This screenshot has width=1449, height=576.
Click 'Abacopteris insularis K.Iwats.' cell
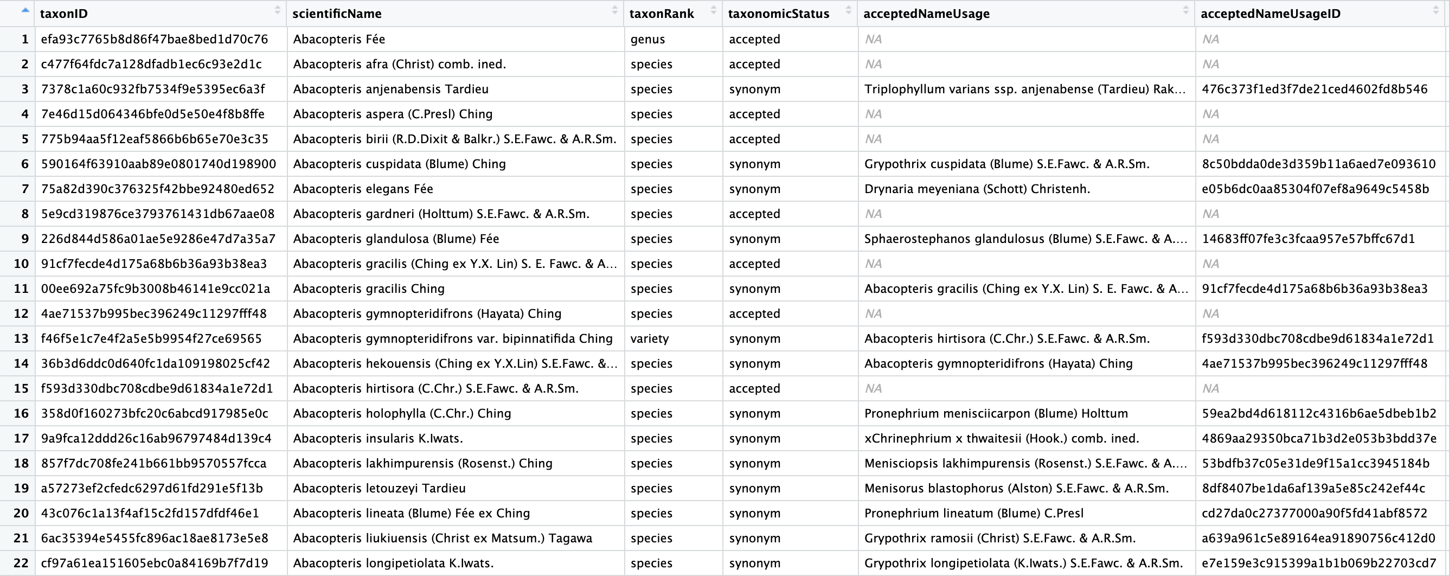377,438
